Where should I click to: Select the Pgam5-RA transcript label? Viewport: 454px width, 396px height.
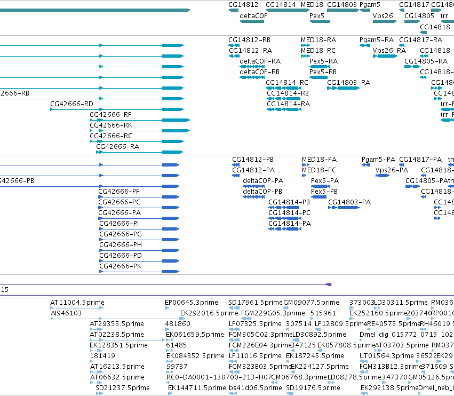pos(377,39)
